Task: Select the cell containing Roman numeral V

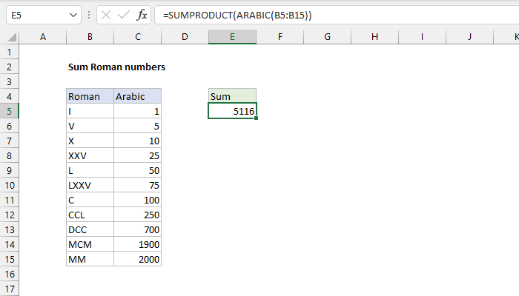Action: point(90,126)
